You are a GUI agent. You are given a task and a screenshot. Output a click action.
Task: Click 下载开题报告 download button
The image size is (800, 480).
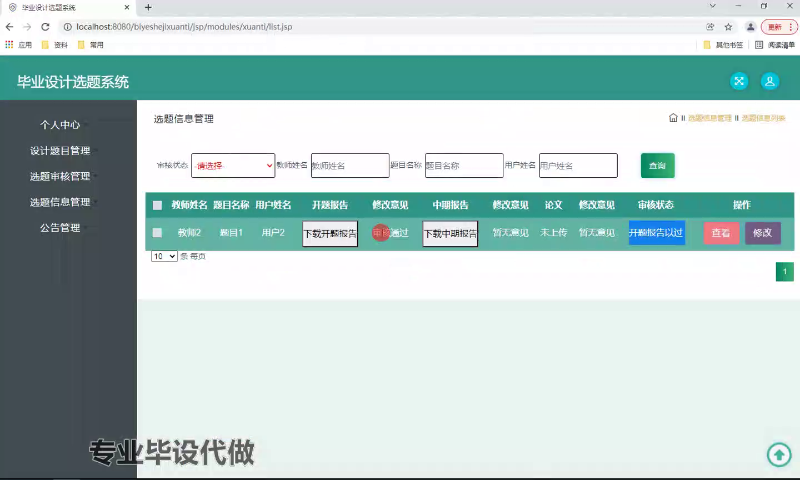click(x=330, y=233)
